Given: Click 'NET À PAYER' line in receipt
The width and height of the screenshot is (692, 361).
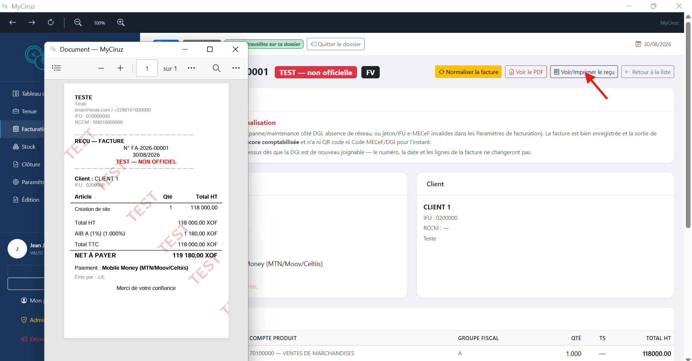Looking at the screenshot, I should click(146, 255).
